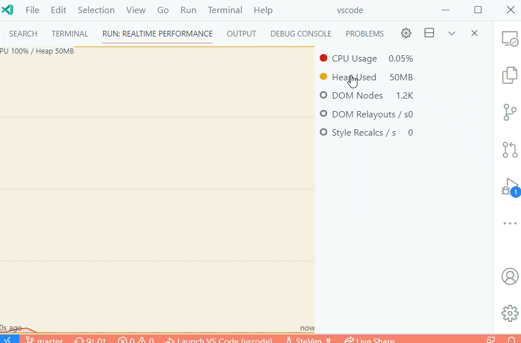521x343 pixels.
Task: Open the Explorer view in the activity bar
Action: [x=509, y=75]
